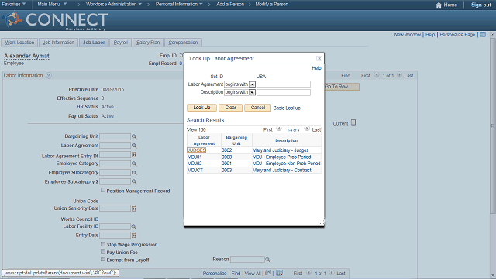Click the page layout icon beside Personalize Page

pyautogui.click(x=483, y=34)
